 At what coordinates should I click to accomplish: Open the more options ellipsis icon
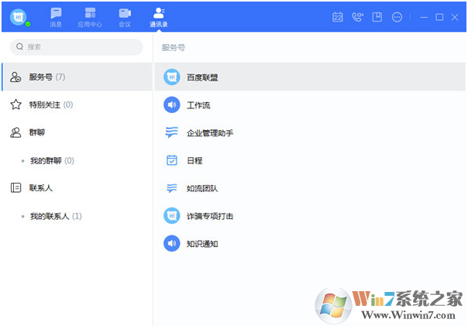(x=397, y=17)
